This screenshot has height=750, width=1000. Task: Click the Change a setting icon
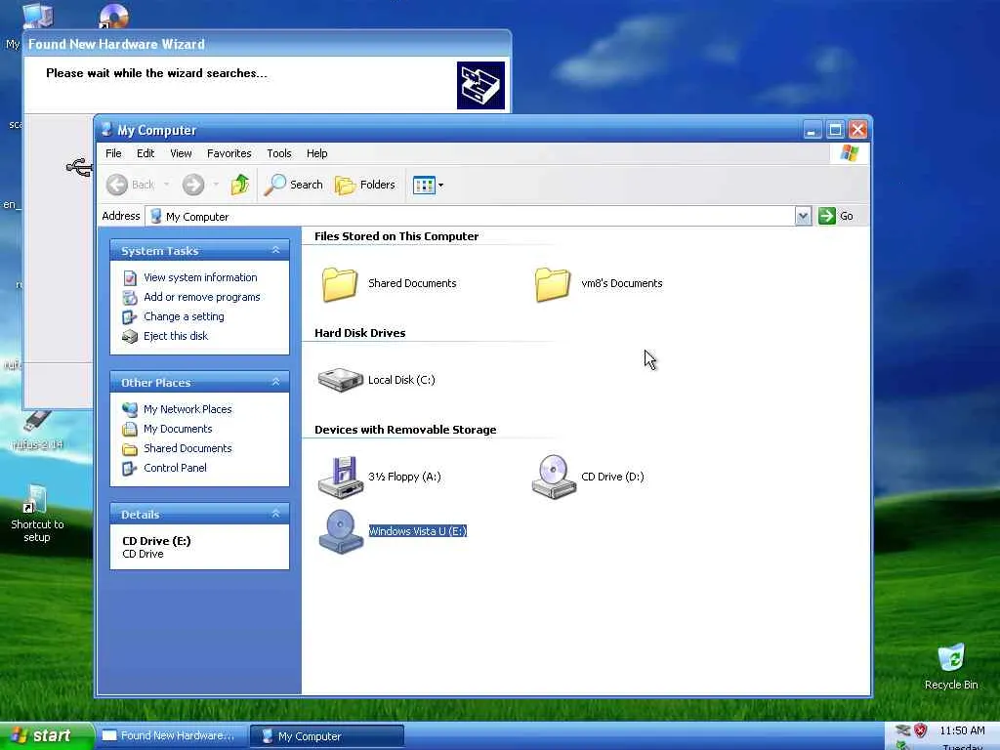(130, 317)
